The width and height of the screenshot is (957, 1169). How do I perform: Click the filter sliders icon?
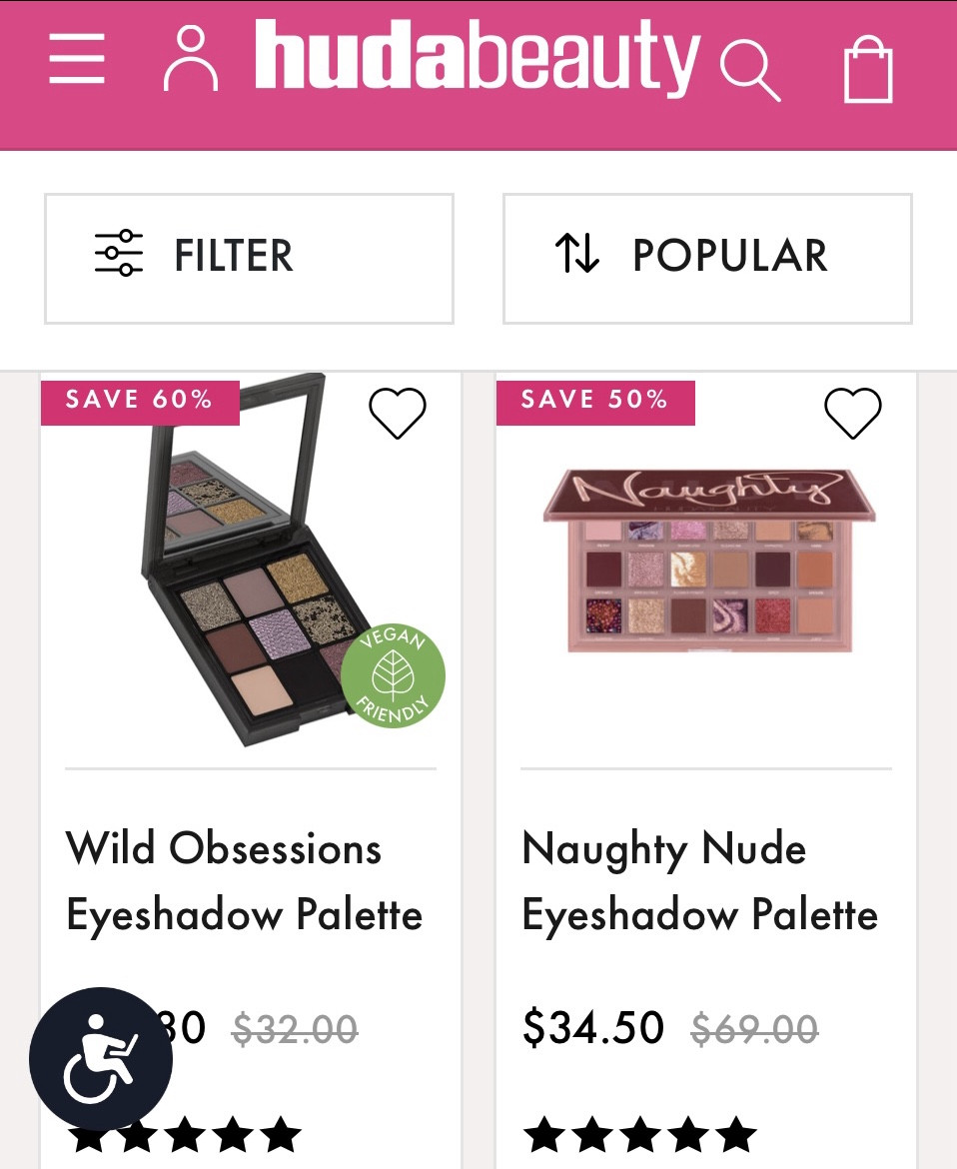tap(118, 253)
